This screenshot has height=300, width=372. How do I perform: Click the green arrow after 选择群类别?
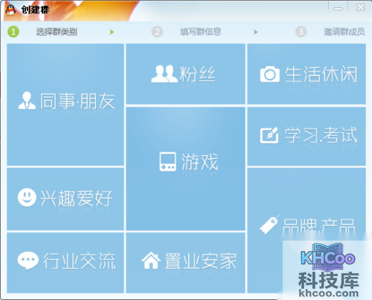[x=112, y=32]
